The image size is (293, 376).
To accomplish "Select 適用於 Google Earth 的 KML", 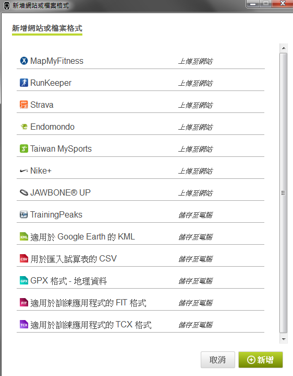I will coord(83,237).
